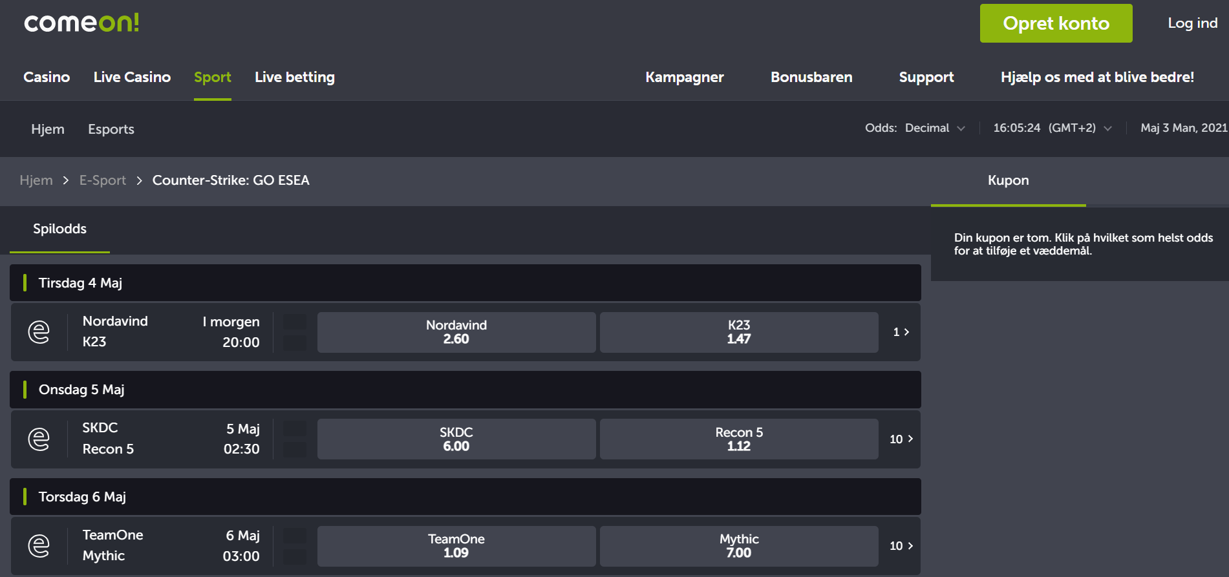
Task: Open Casino section
Action: 47,77
